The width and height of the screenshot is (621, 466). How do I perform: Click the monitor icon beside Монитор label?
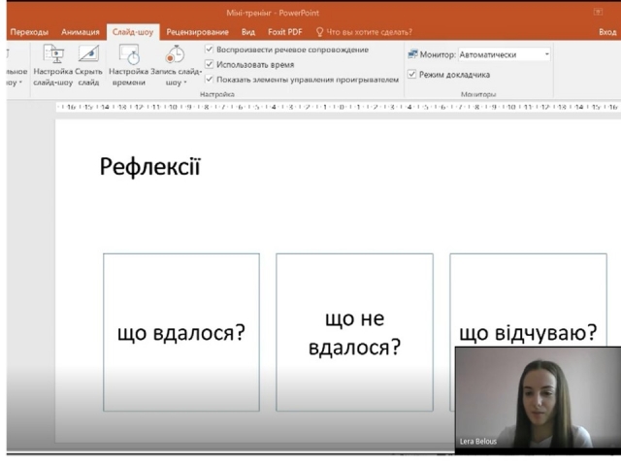pos(413,54)
